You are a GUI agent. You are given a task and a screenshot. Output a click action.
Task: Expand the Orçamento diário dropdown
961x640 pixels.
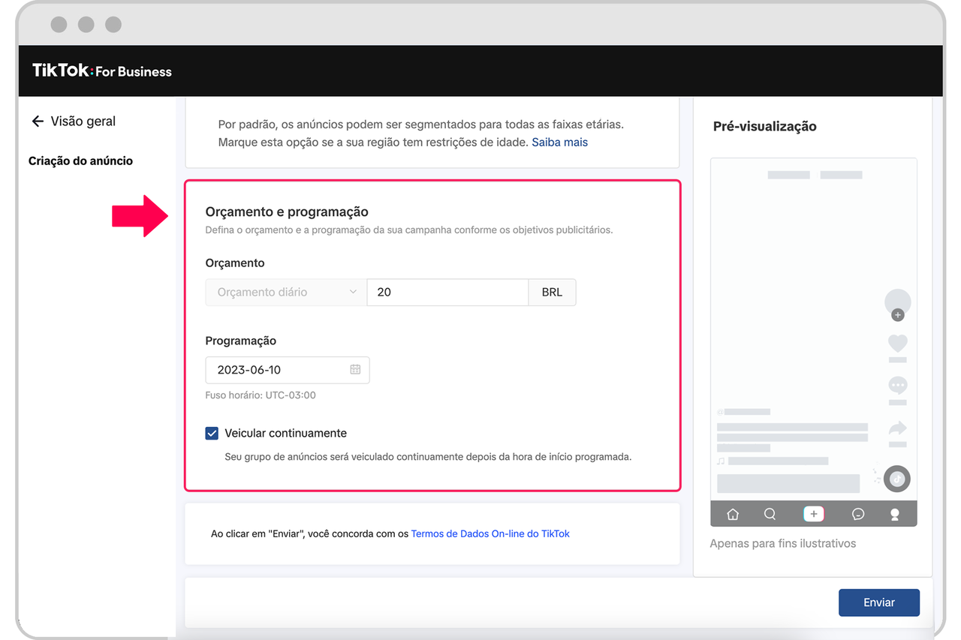pyautogui.click(x=286, y=293)
